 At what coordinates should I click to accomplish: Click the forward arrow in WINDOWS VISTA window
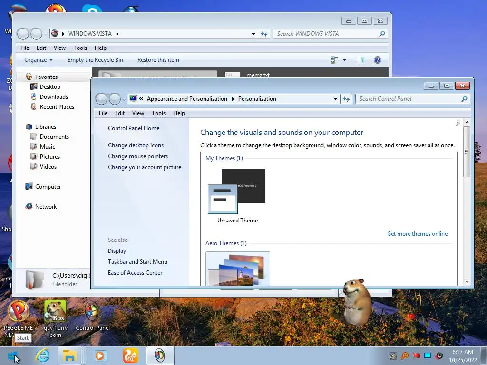[x=36, y=34]
